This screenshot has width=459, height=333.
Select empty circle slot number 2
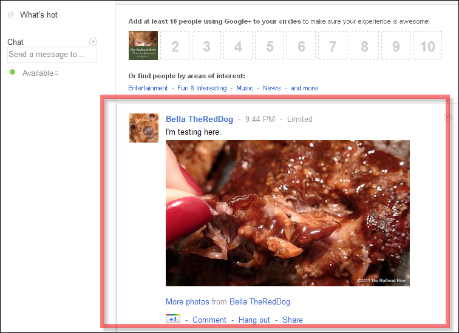pos(175,46)
